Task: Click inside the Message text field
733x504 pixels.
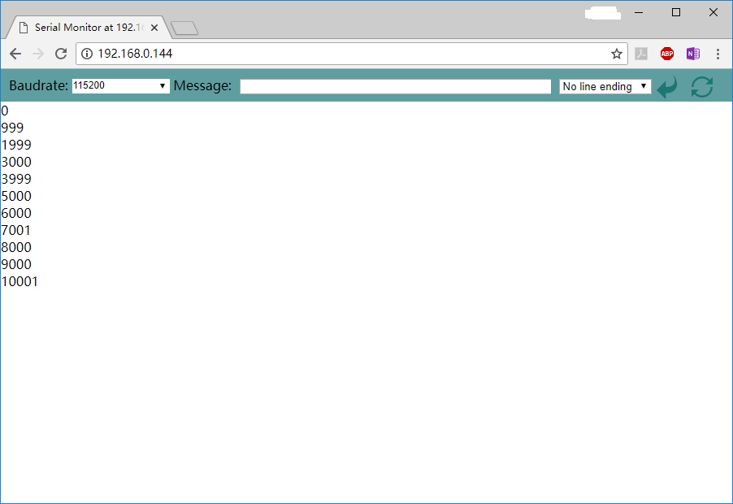Action: 395,86
